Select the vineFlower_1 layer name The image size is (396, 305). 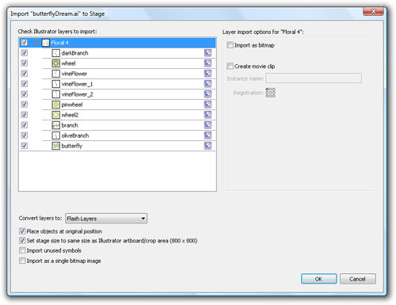tap(77, 84)
